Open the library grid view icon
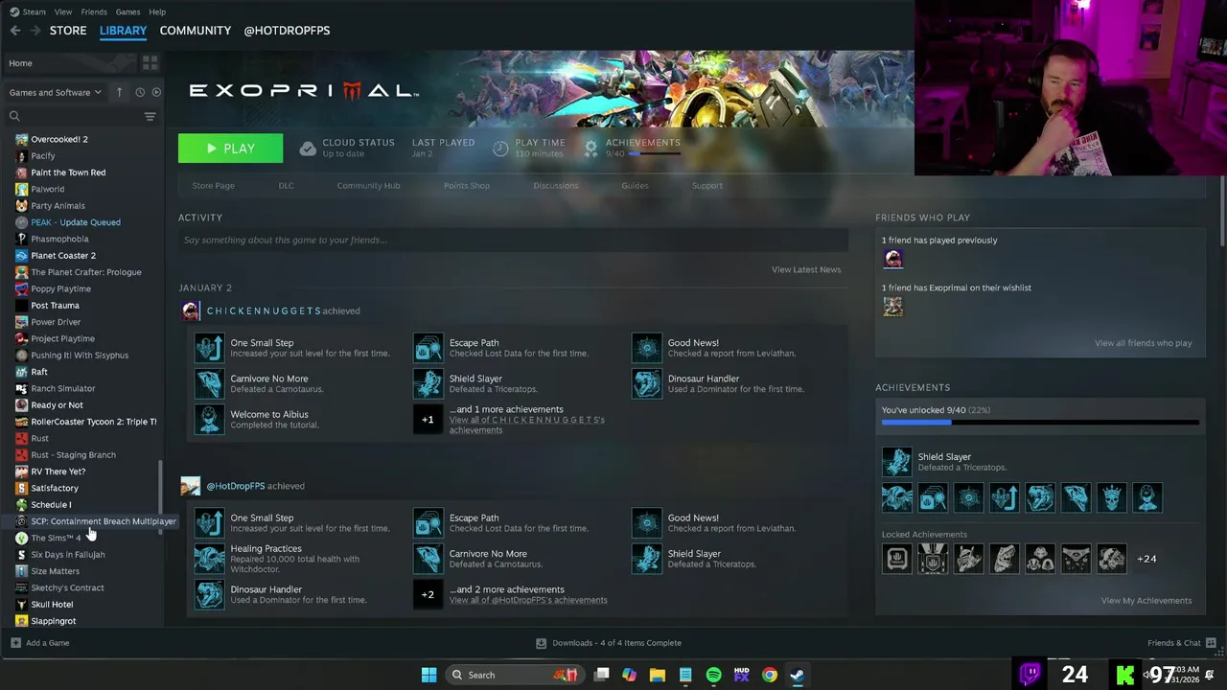The image size is (1227, 690). coord(150,63)
